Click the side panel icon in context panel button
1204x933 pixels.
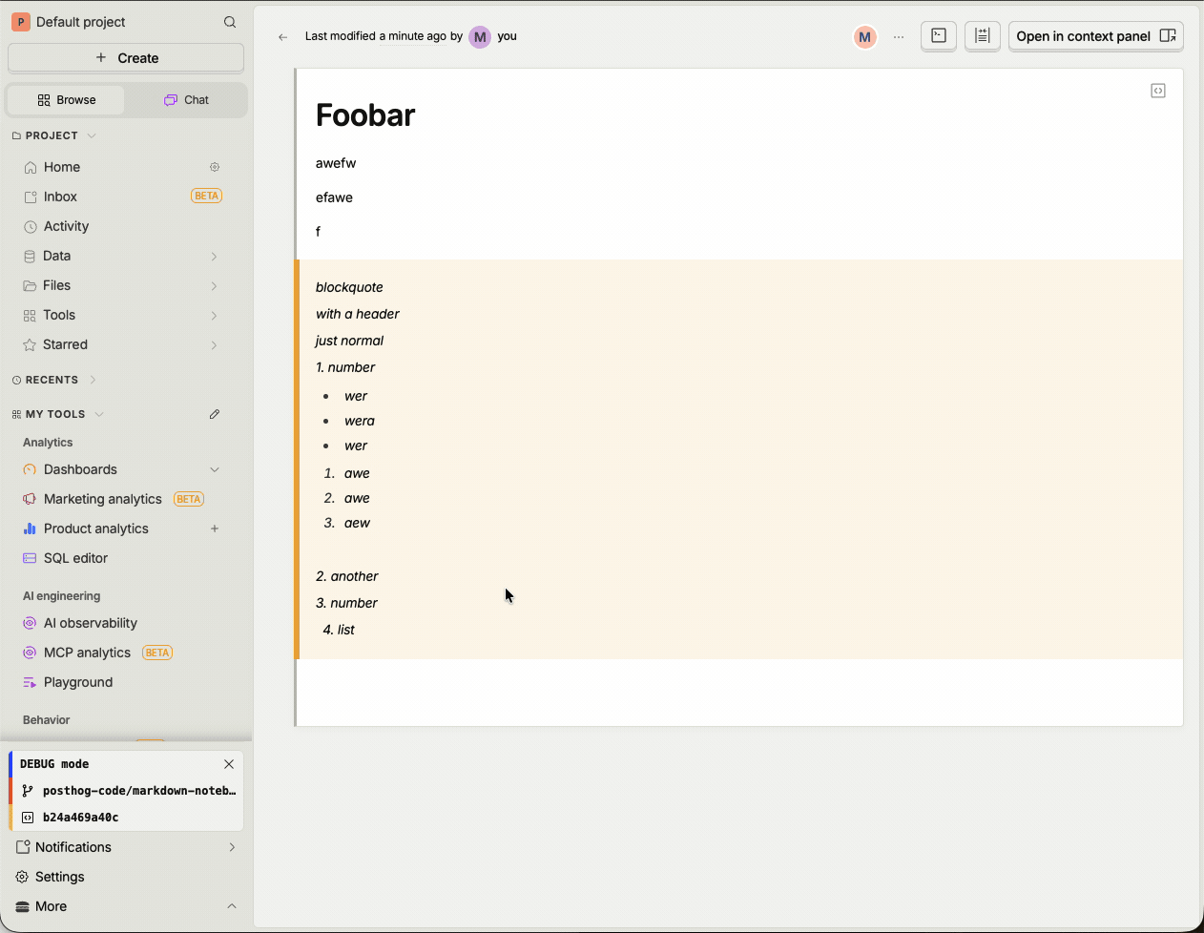click(1168, 36)
